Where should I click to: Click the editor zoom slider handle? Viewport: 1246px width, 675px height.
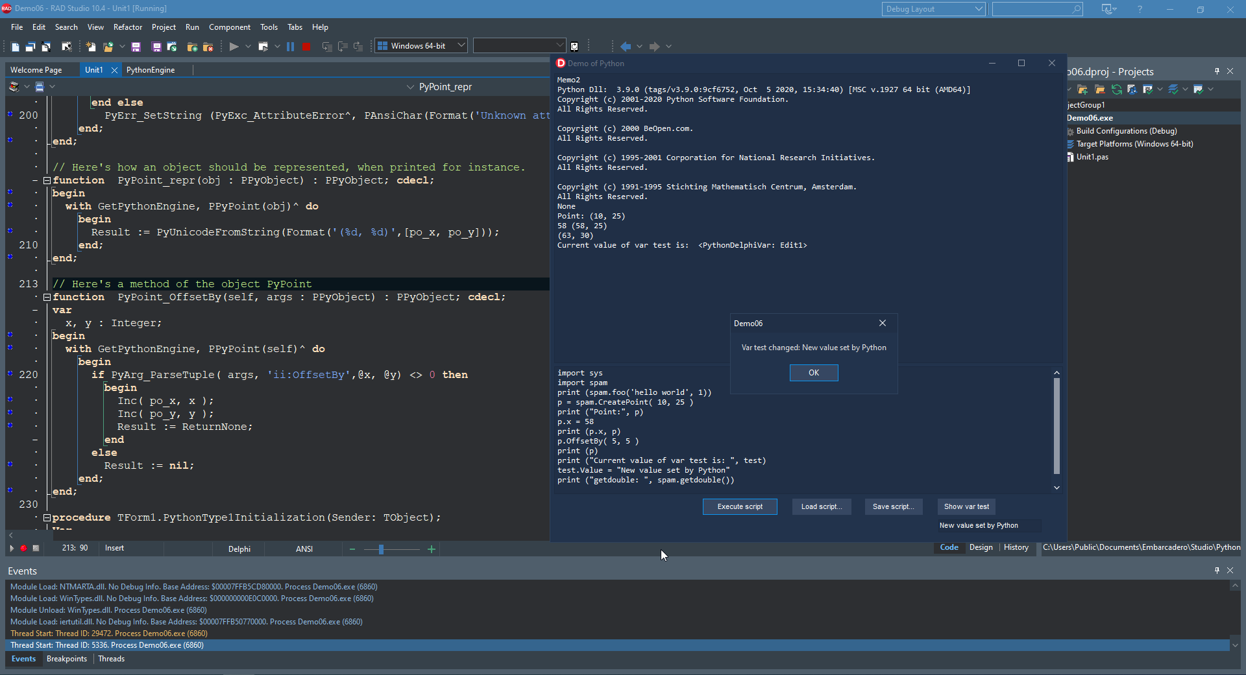[381, 549]
